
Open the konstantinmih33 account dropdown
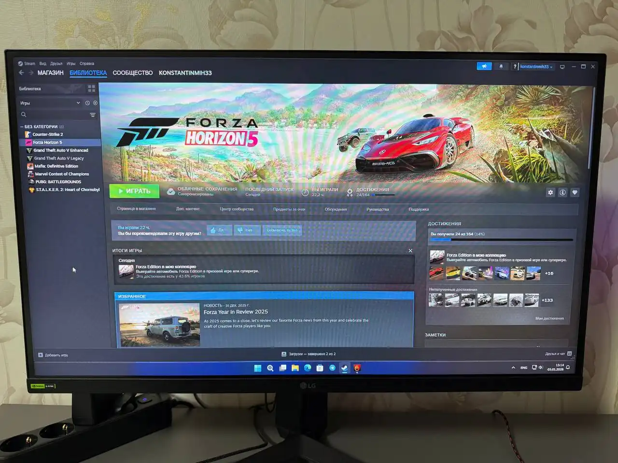pyautogui.click(x=534, y=67)
